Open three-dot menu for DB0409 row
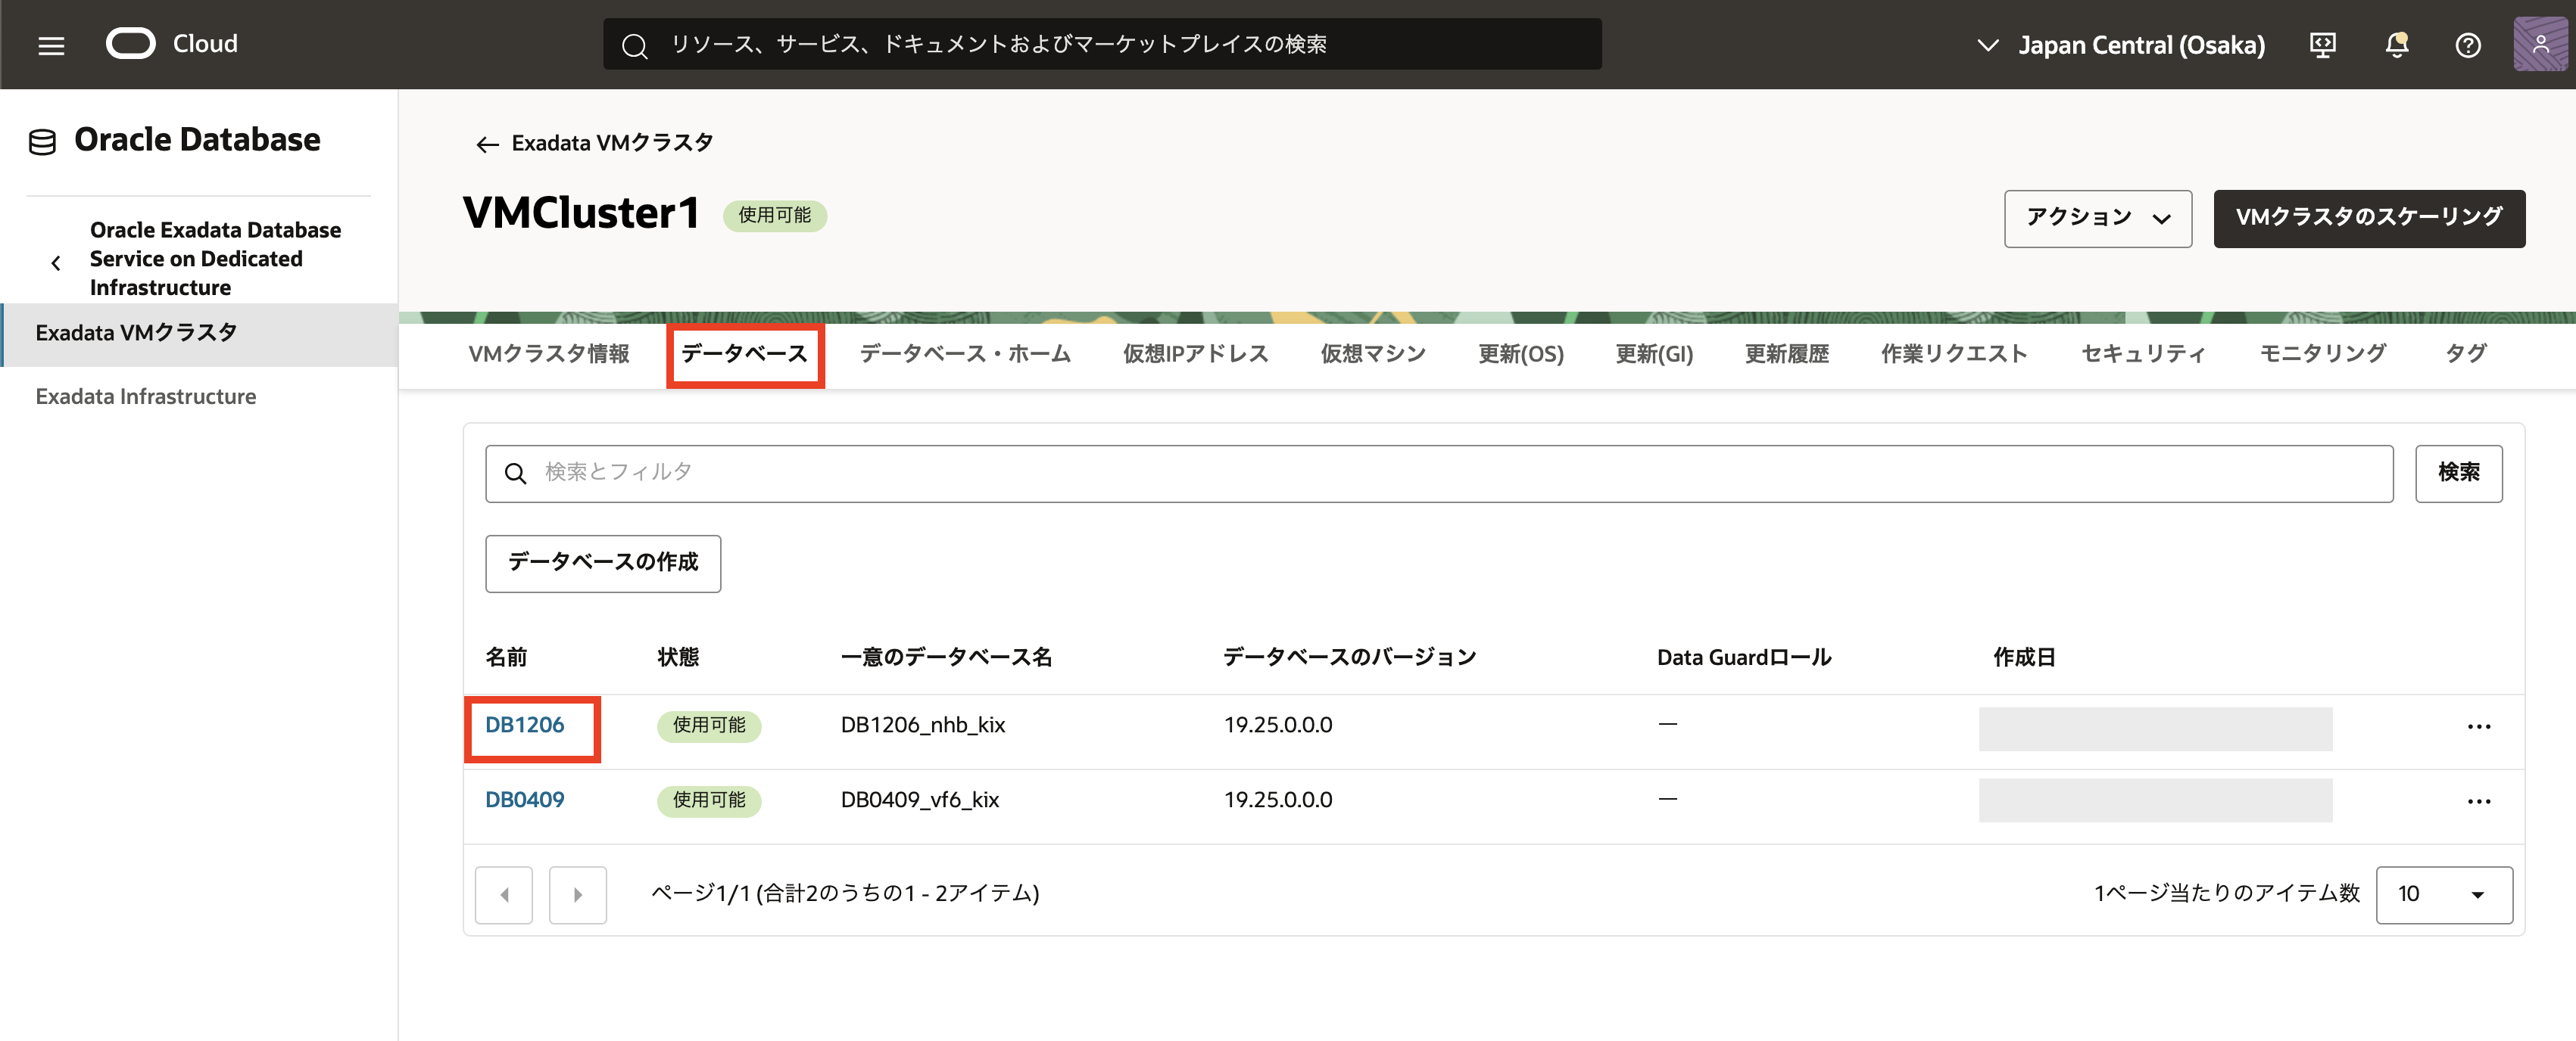This screenshot has height=1041, width=2576. point(2478,801)
